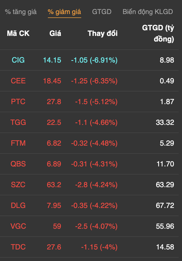Click the Giá column header
Screen dimensions: 182x261
[x=55, y=33]
